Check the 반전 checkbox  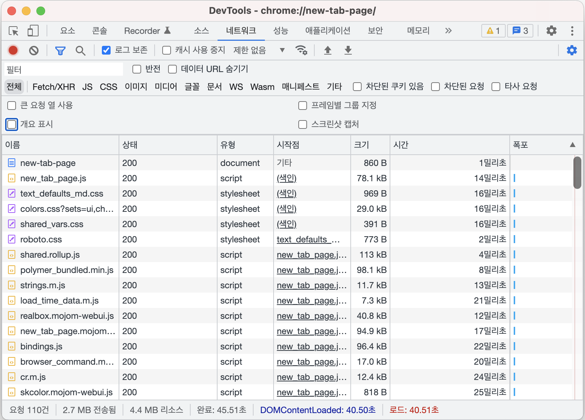[x=137, y=69]
